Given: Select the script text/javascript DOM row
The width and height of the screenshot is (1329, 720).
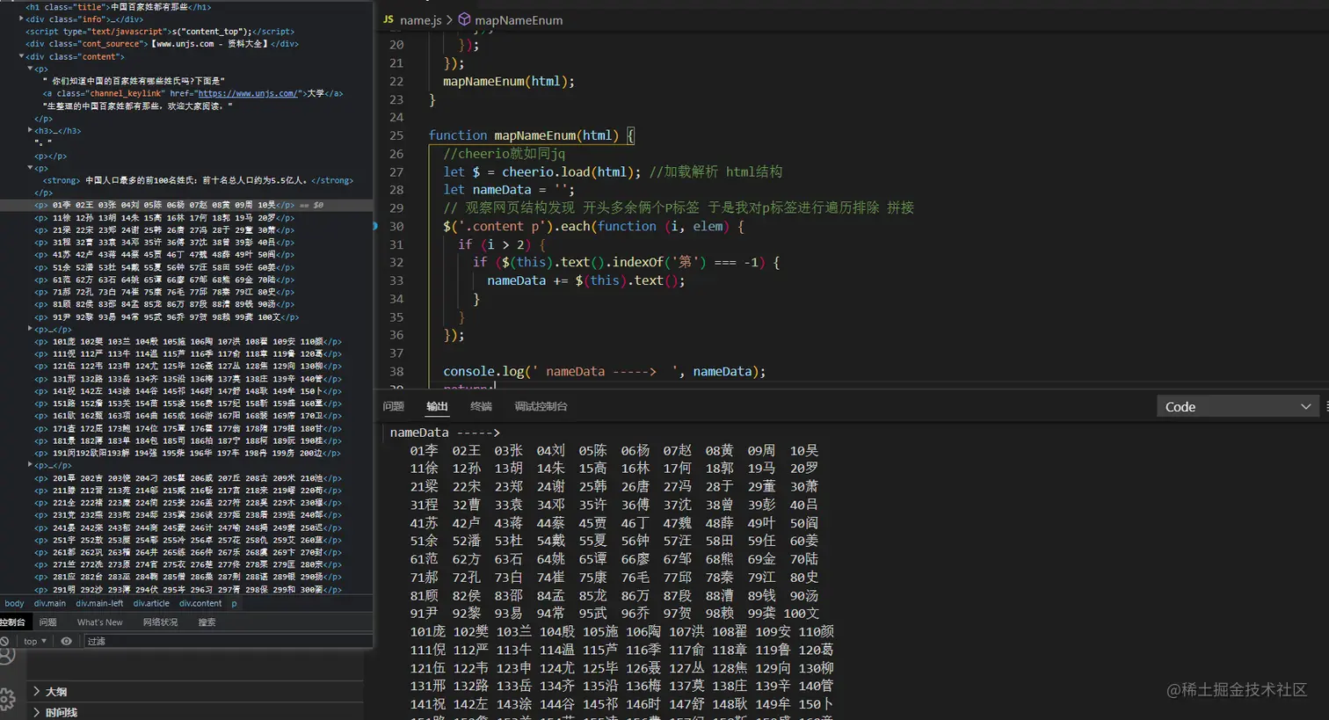Looking at the screenshot, I should [160, 31].
